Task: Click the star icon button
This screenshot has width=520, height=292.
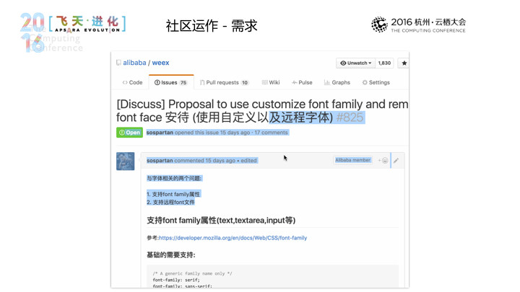Action: coord(404,63)
